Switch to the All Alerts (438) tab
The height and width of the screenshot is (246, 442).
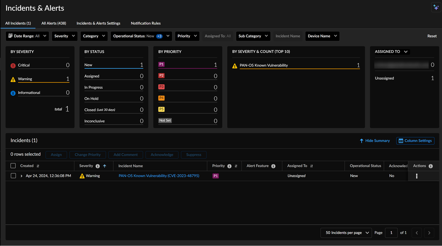[x=54, y=23]
